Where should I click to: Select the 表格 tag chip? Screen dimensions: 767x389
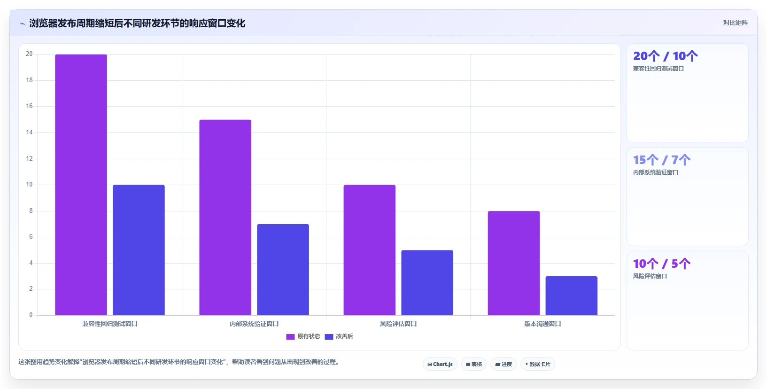click(x=474, y=364)
